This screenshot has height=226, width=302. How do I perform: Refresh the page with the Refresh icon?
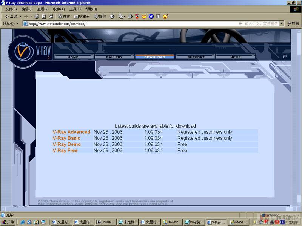44,17
